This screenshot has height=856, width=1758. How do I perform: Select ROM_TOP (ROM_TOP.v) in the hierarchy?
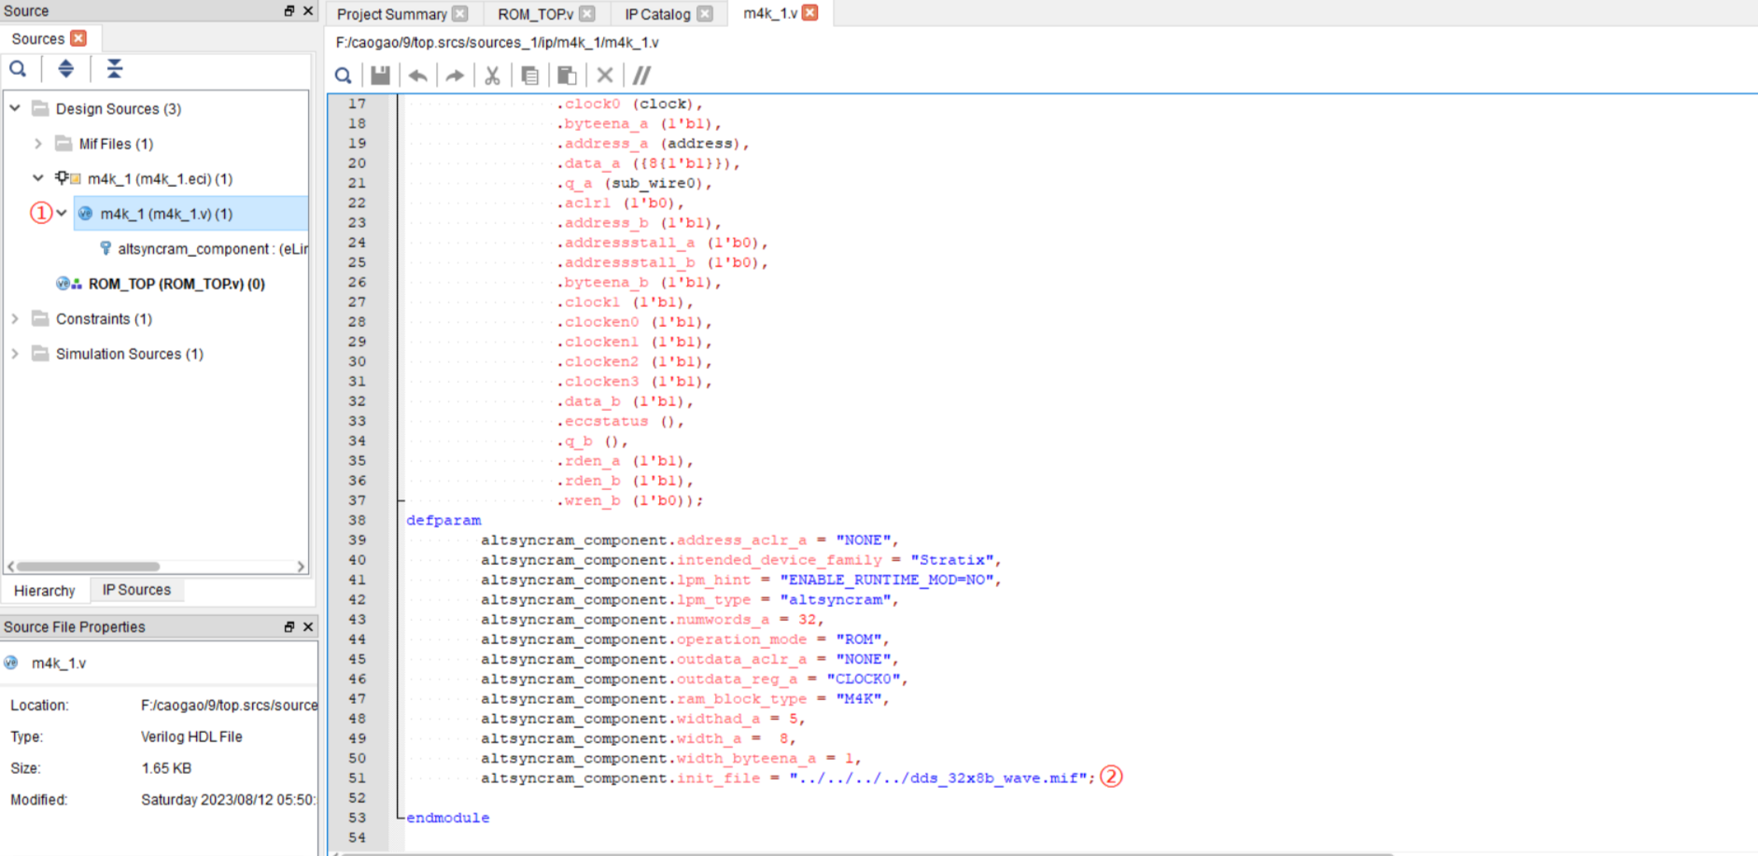point(176,284)
